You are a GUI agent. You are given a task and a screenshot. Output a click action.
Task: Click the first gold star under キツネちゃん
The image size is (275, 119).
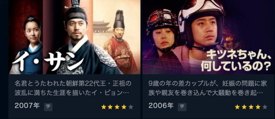(237, 107)
